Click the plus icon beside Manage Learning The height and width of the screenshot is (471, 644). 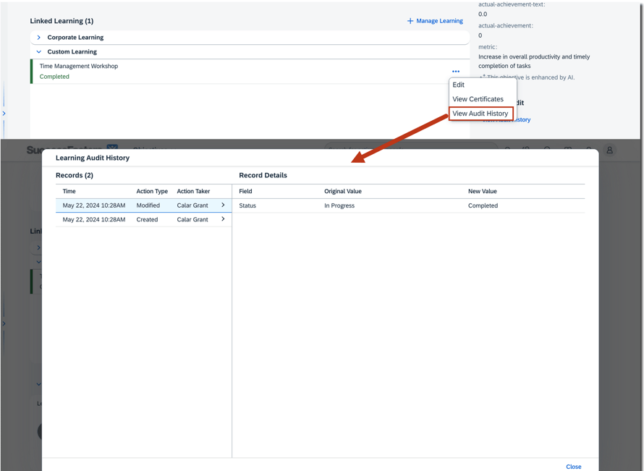click(410, 21)
